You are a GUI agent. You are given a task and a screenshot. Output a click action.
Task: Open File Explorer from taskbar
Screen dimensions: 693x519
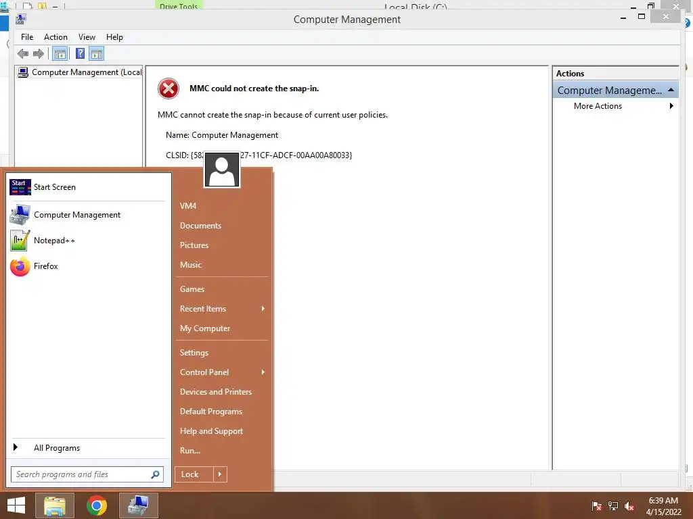(55, 505)
